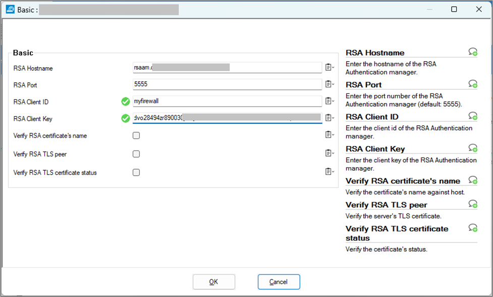Click comment icon beside RSA Client Key help
This screenshot has height=297, width=493.
(473, 148)
